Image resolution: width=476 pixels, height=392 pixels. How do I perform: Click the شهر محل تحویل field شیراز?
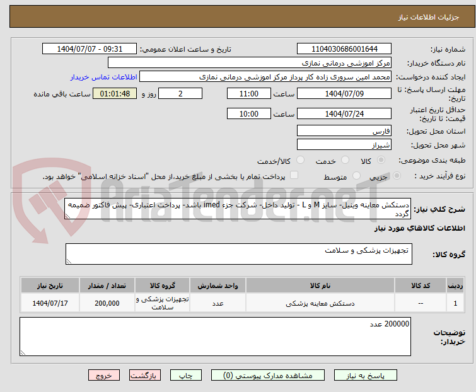[x=344, y=145]
